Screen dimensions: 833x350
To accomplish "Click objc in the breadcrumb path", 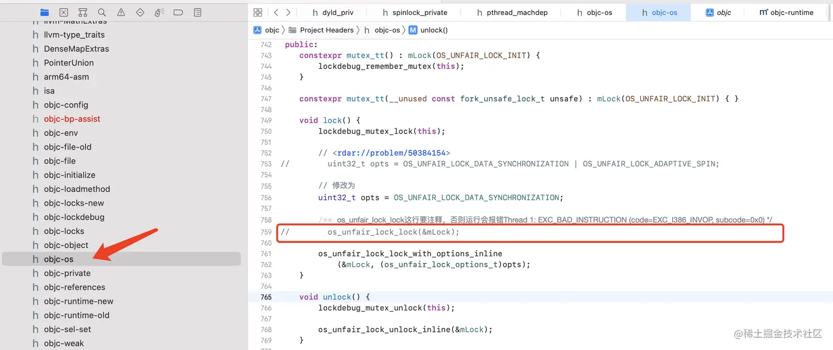I will pos(267,30).
